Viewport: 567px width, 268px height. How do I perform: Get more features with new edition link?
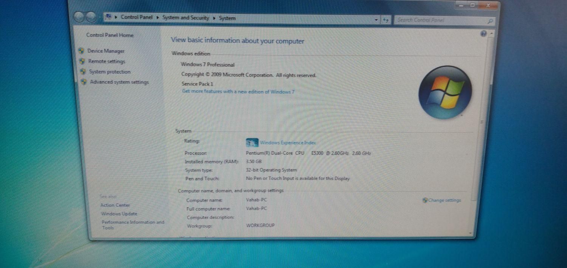(x=238, y=92)
